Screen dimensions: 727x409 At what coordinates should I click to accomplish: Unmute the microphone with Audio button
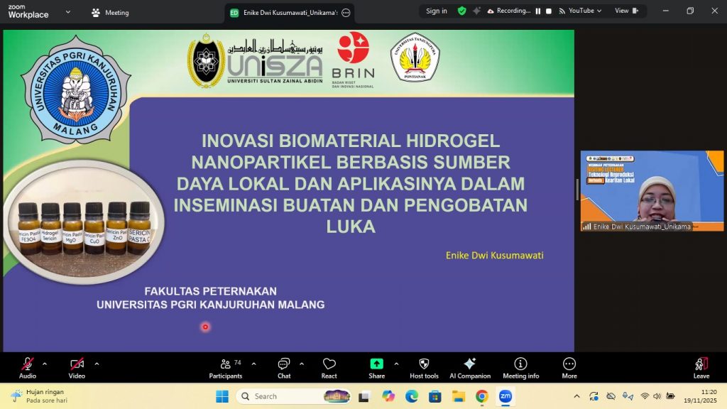tap(28, 367)
